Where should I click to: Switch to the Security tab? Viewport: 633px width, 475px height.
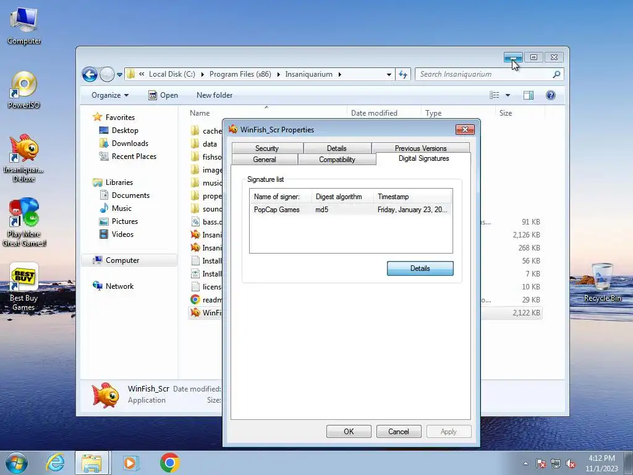click(267, 148)
